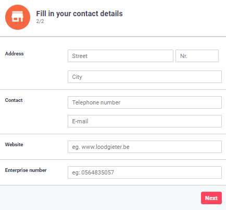The width and height of the screenshot is (226, 210).
Task: Click the Next button
Action: click(211, 198)
